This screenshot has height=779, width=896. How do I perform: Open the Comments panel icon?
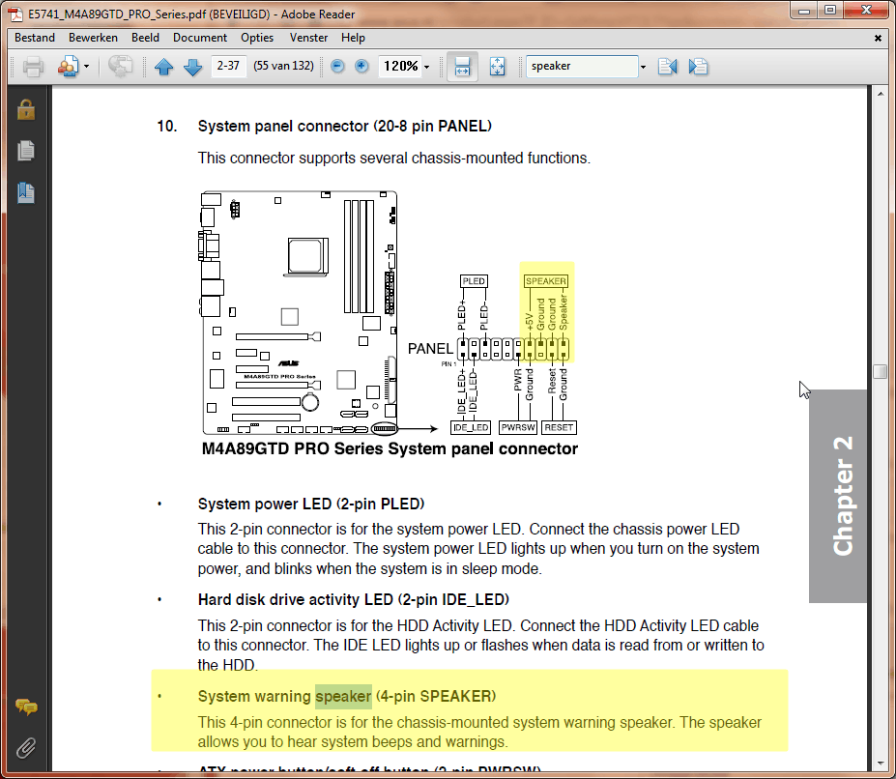[x=26, y=707]
